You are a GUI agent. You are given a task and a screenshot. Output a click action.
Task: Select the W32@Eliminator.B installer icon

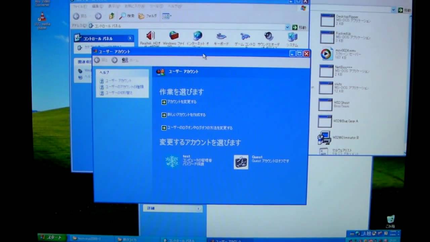[324, 137]
